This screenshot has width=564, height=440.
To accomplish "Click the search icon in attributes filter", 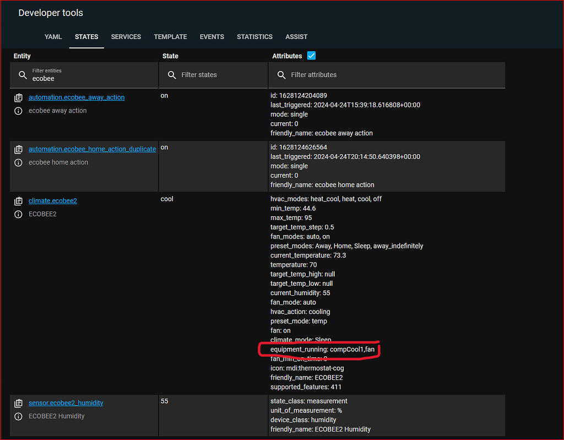I will point(281,75).
